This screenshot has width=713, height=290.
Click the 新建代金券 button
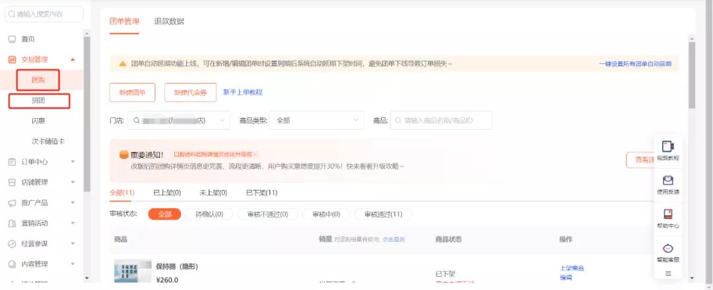(x=190, y=92)
